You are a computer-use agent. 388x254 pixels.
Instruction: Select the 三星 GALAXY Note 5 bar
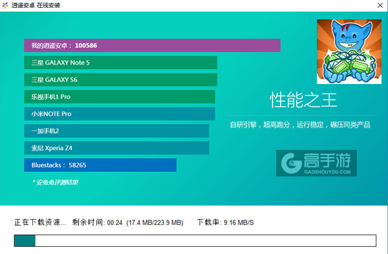(120, 63)
